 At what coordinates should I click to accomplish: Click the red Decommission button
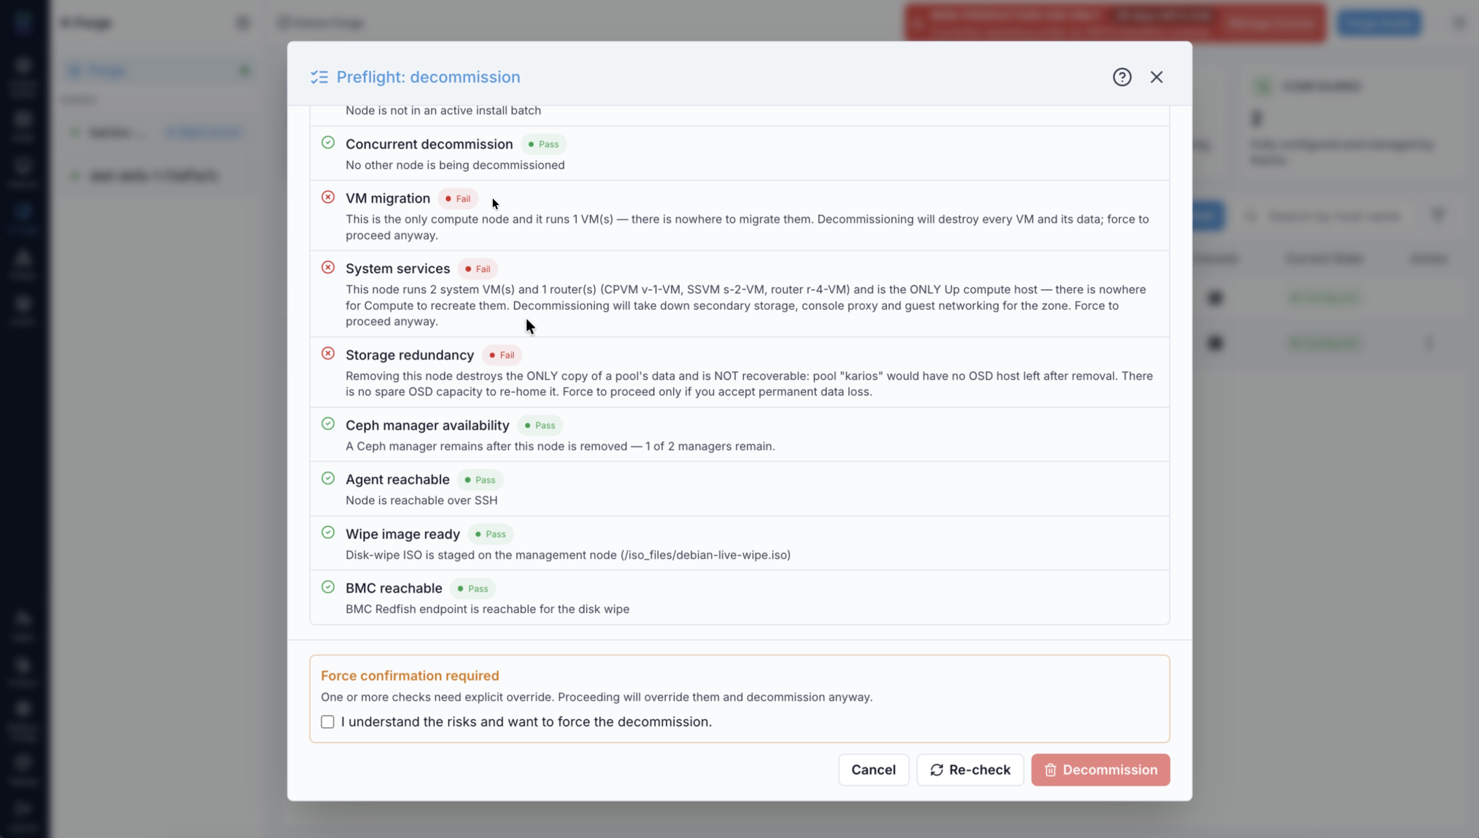pyautogui.click(x=1100, y=770)
